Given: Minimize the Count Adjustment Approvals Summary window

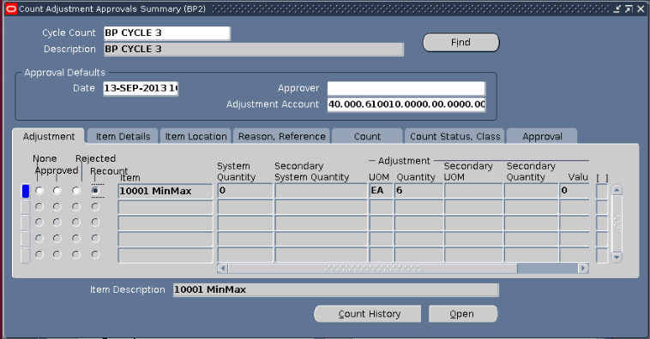Looking at the screenshot, I should pos(617,9).
